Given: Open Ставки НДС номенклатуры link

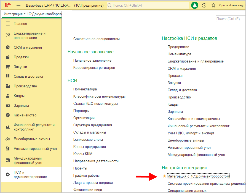Looking at the screenshot, I should 95,103.
